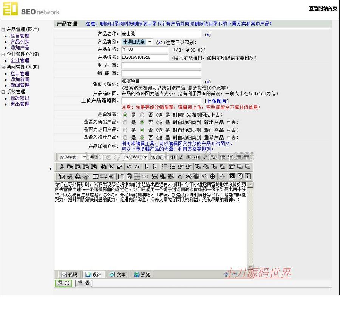Switch to the 设计 design view tab

pos(94,275)
